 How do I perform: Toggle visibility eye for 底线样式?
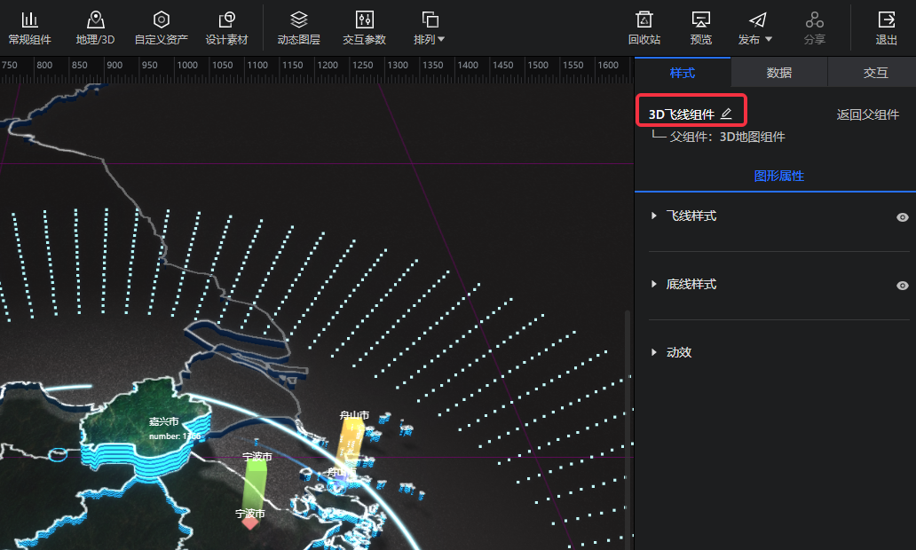902,286
